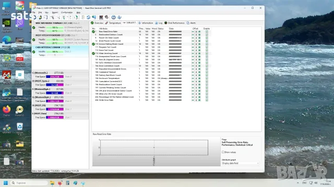This screenshot has width=334, height=187.
Task: Click green plus offset for Program Fail Count
Action: (x=199, y=47)
